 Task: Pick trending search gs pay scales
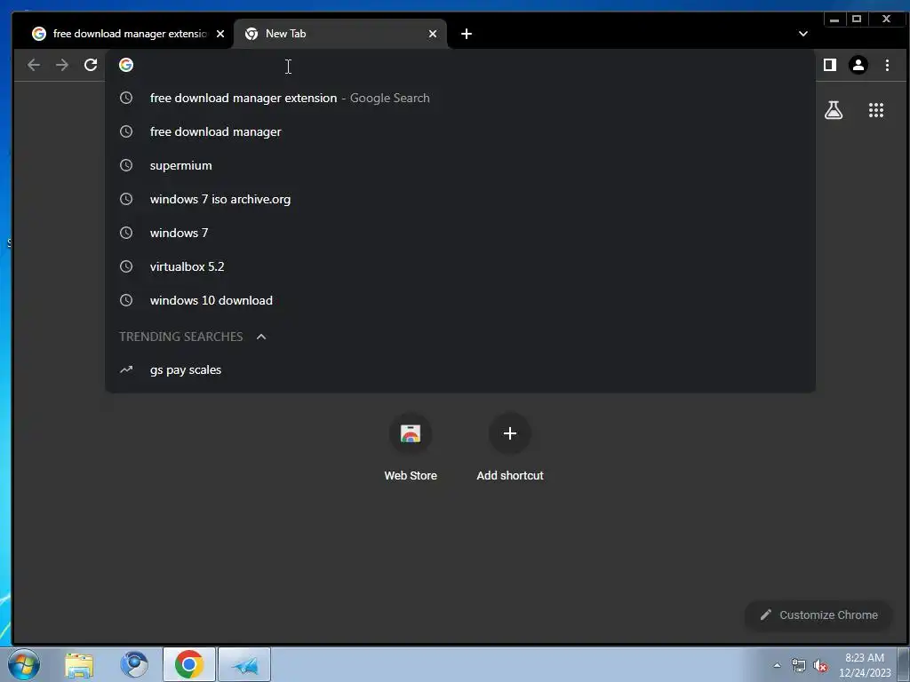pos(460,369)
